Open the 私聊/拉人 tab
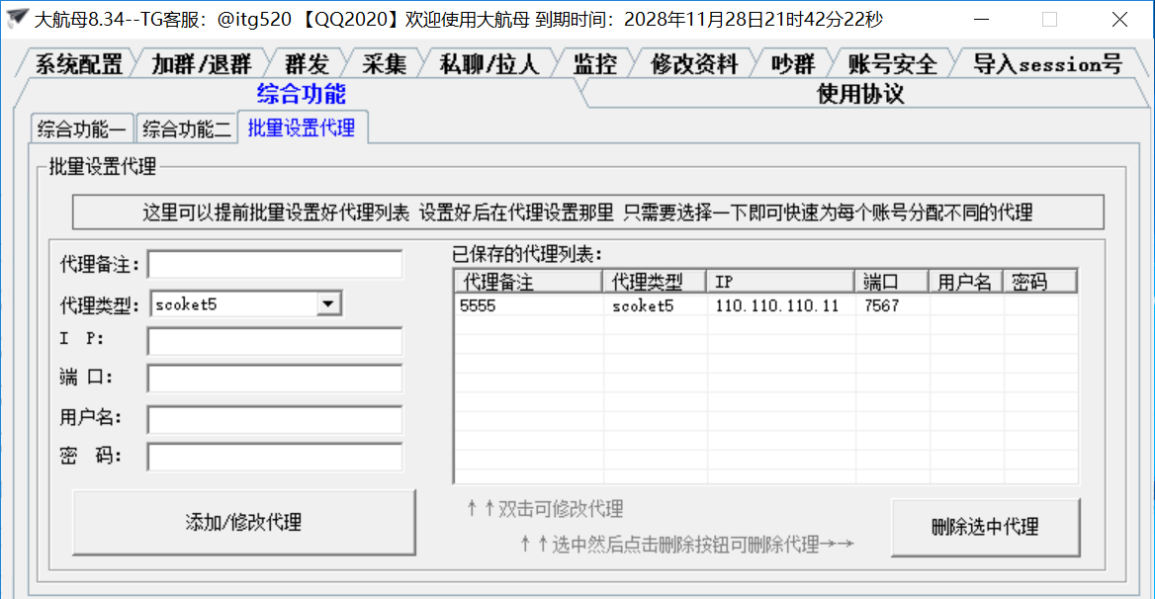This screenshot has height=599, width=1155. 491,61
